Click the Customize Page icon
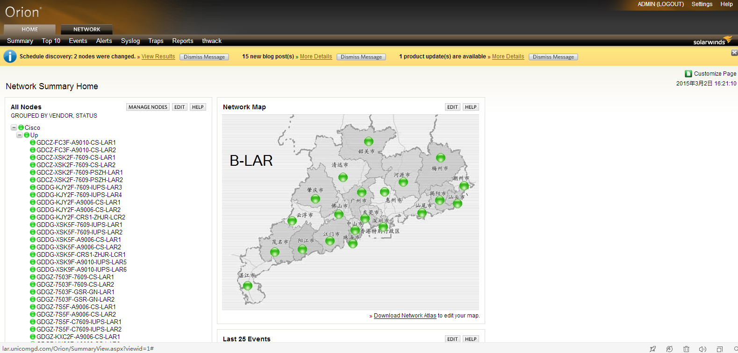 [x=688, y=74]
